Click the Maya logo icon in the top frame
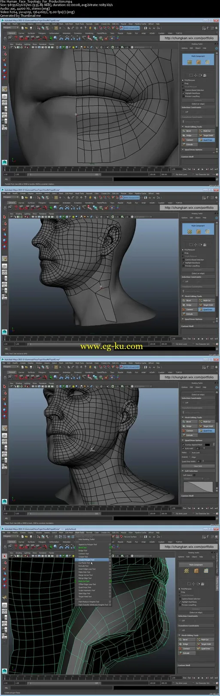 (4, 162)
